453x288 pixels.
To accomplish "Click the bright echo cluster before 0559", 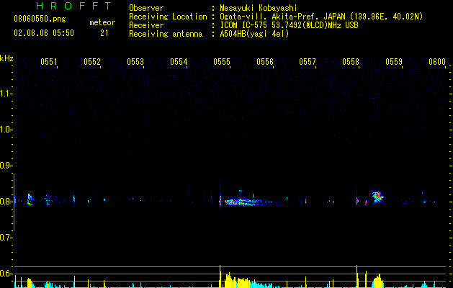I will pyautogui.click(x=377, y=197).
